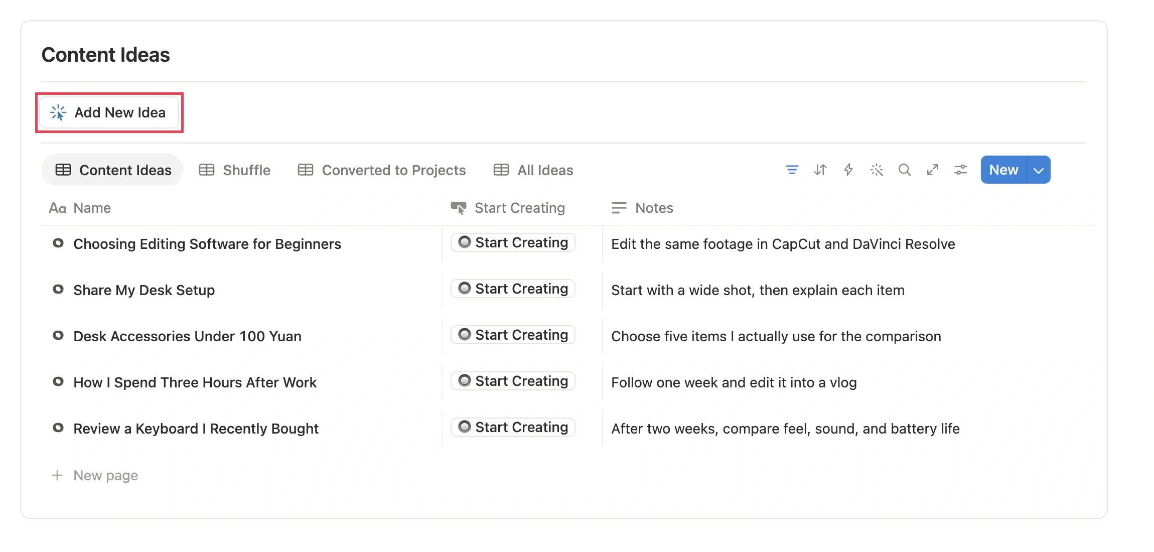The width and height of the screenshot is (1154, 552).
Task: Click the blue New button
Action: pyautogui.click(x=1003, y=170)
